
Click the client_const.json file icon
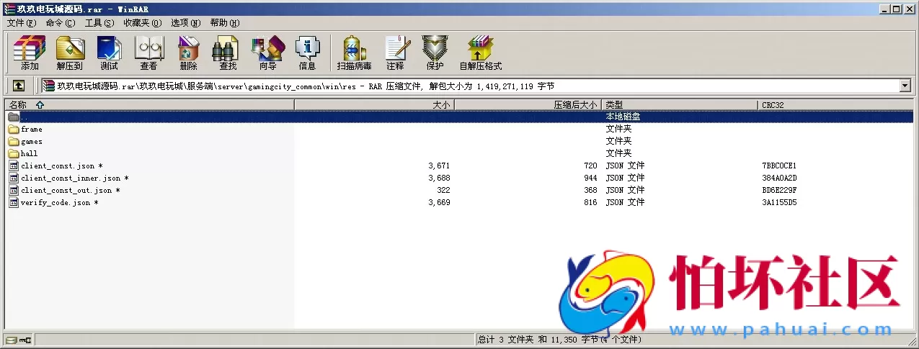pos(14,166)
